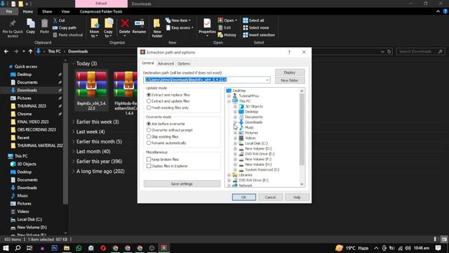Click New folder button in dialog

[x=290, y=80]
